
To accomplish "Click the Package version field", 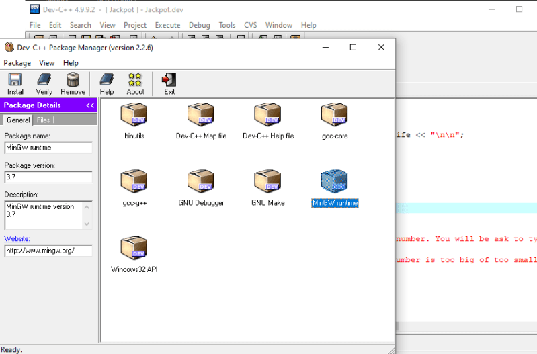I will point(48,177).
